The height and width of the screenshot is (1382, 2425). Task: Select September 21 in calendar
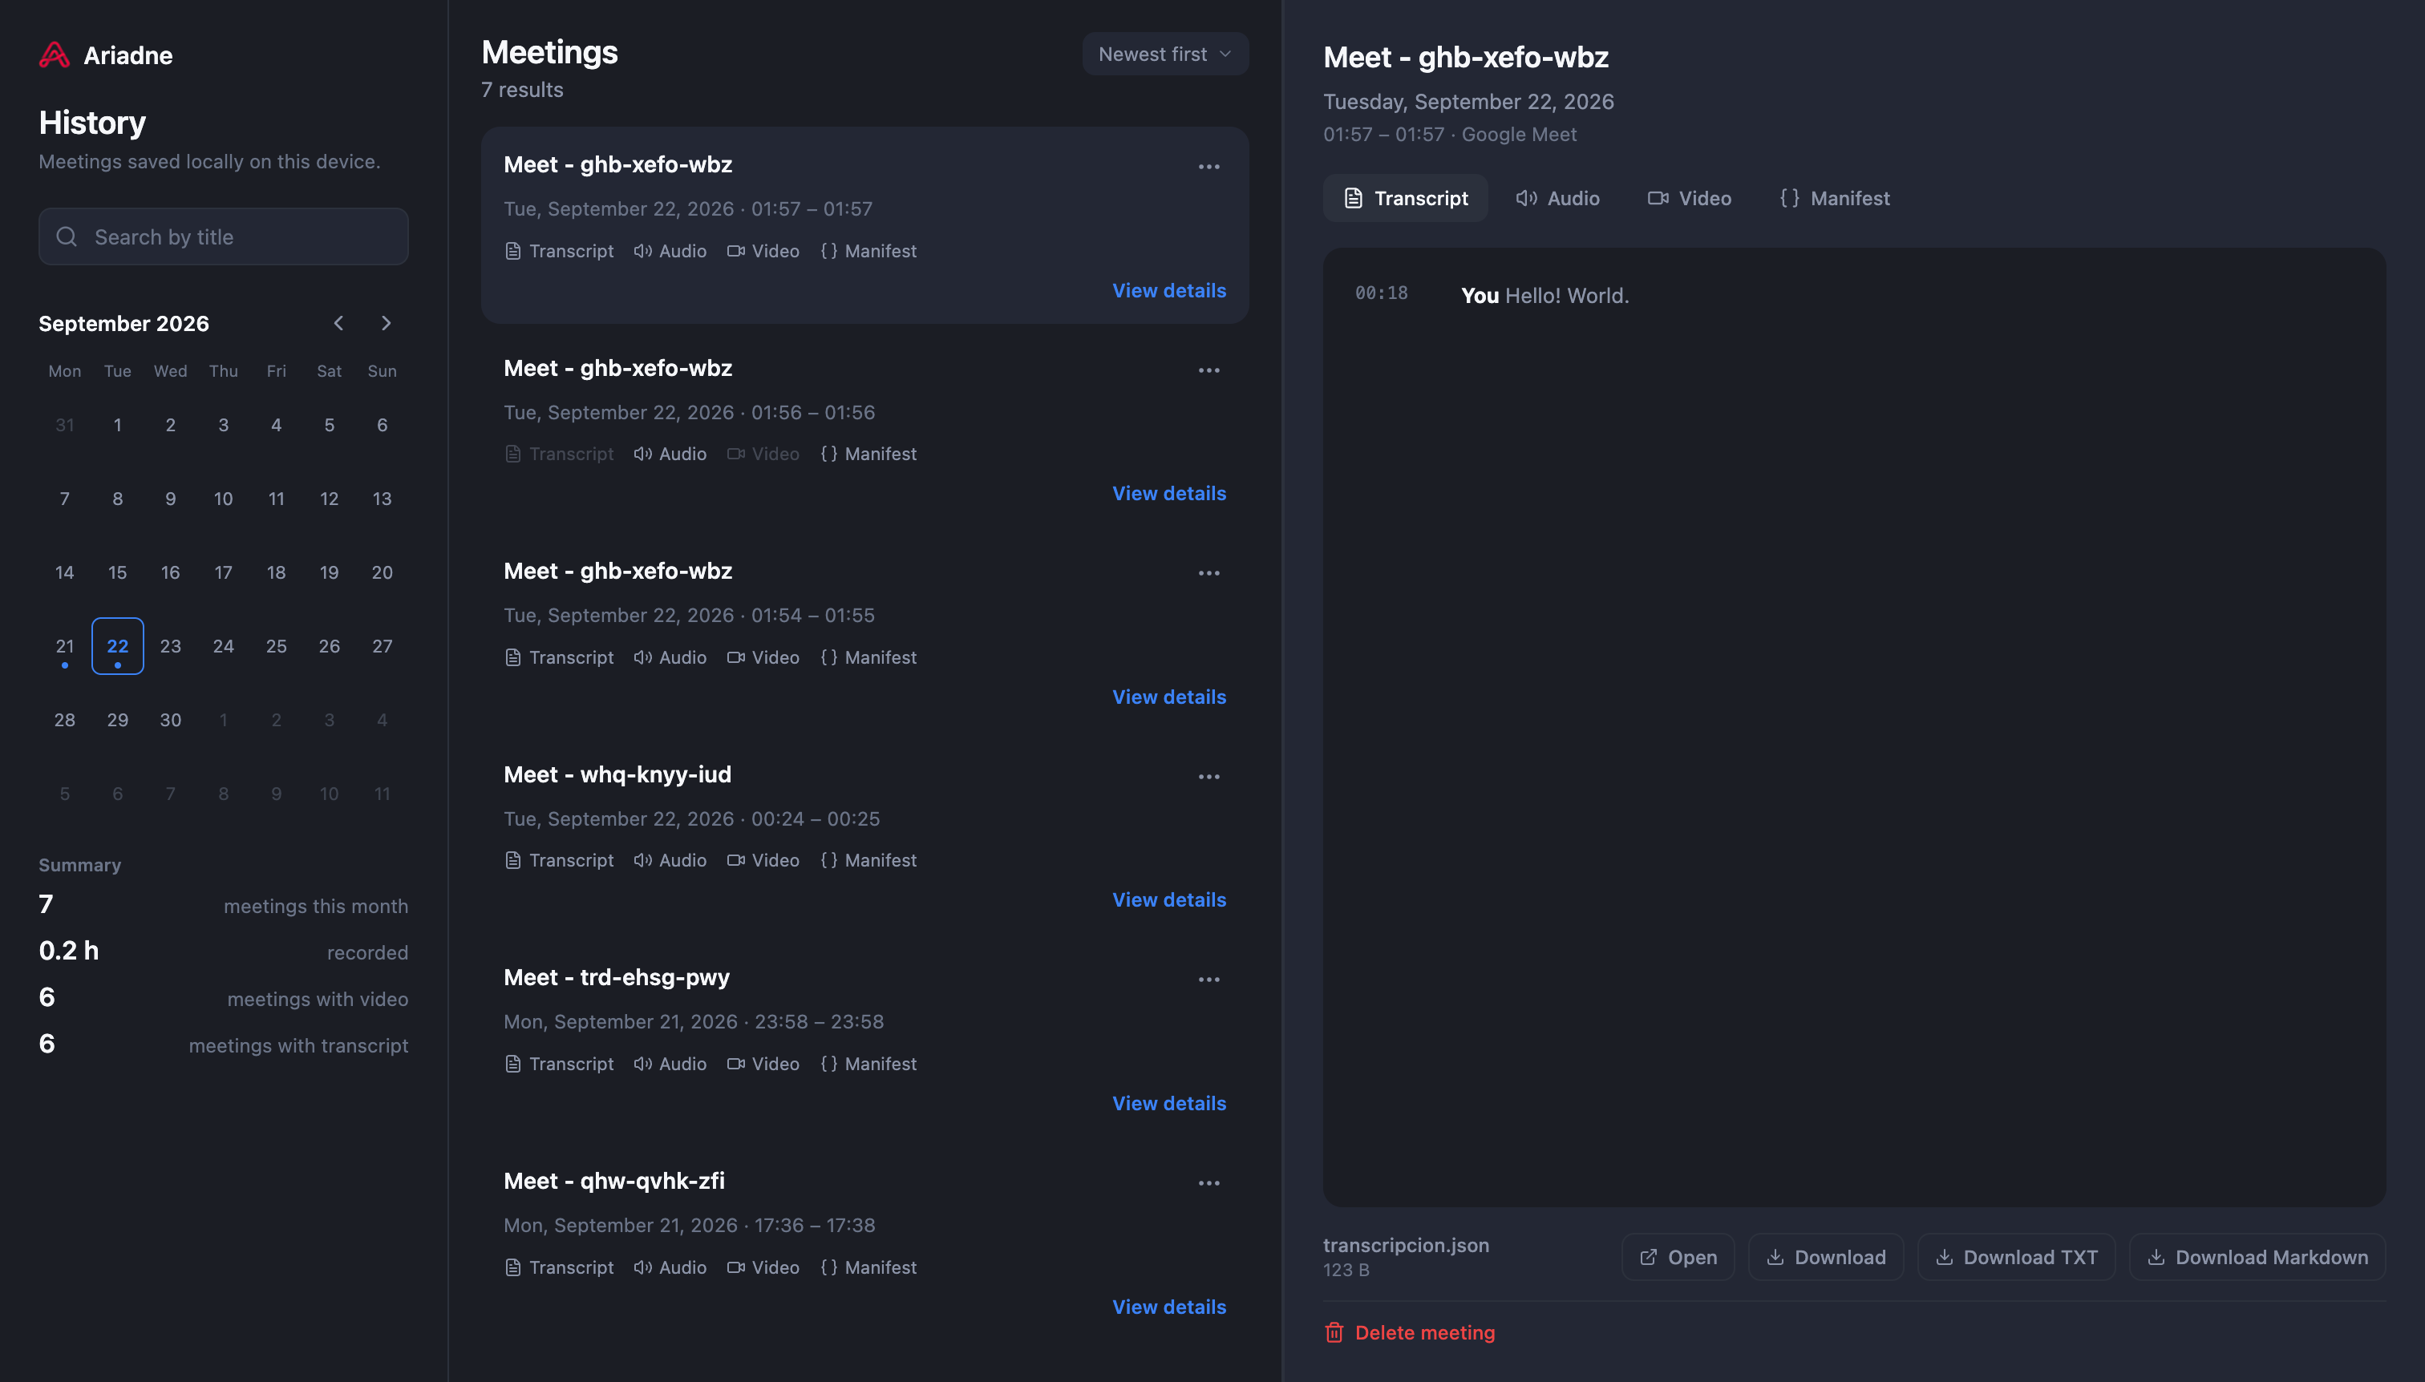point(65,646)
